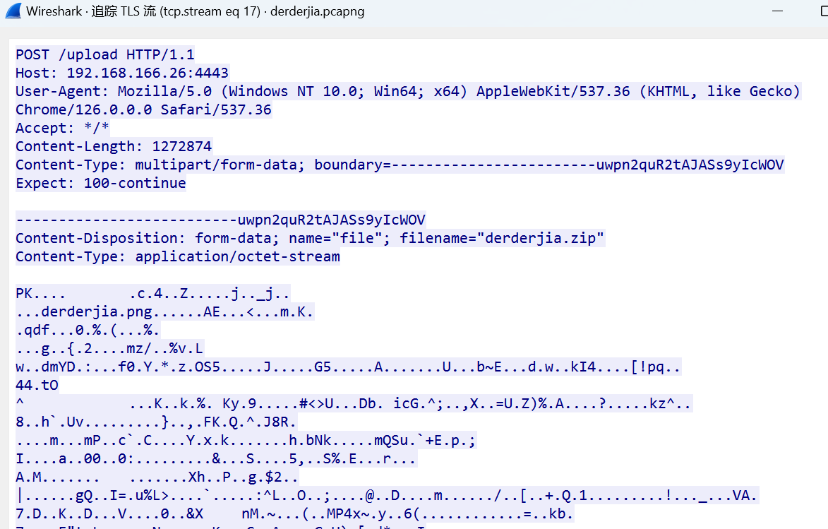Click the '...g..{.2....mz/..%v.L' data line
Image resolution: width=828 pixels, height=529 pixels.
[109, 349]
